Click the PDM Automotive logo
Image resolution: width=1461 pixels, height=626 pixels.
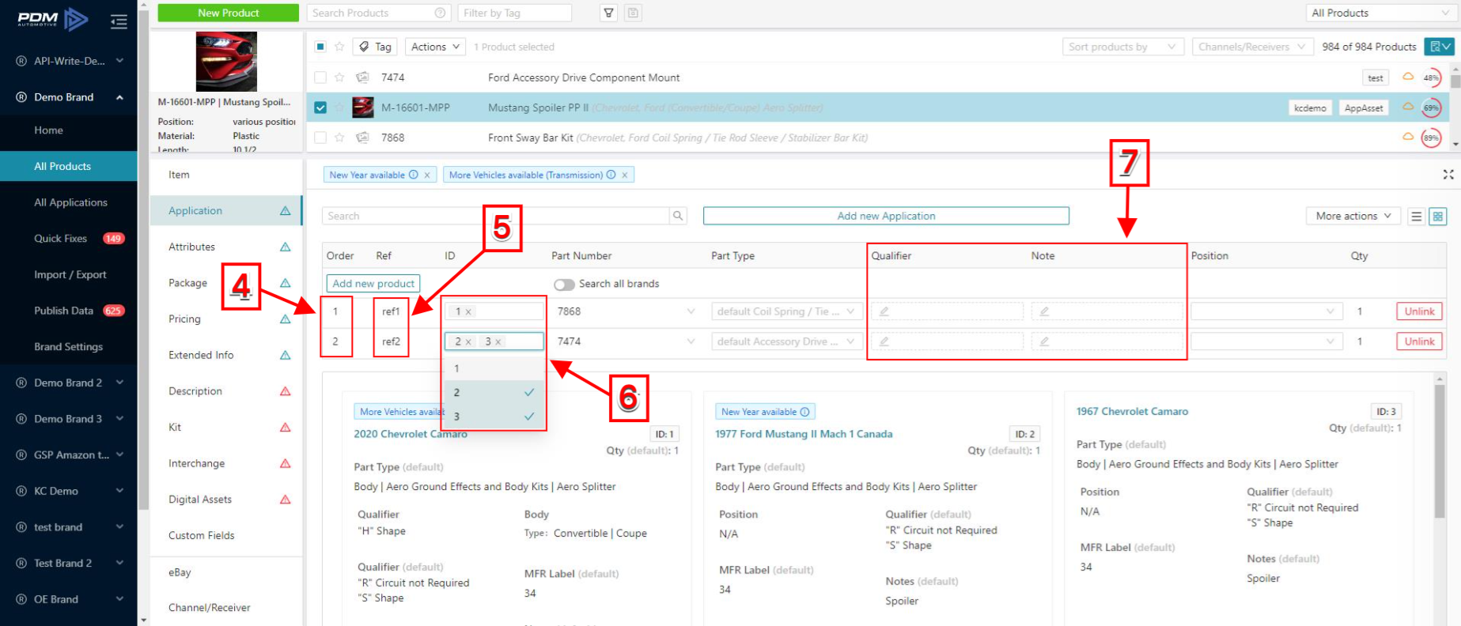click(x=52, y=18)
